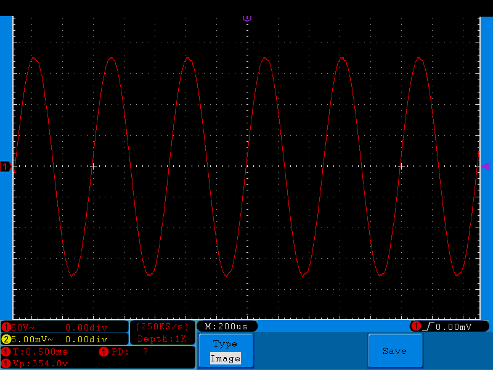Click the 0.00mV trigger level readout
The height and width of the screenshot is (370, 493).
[x=454, y=327]
